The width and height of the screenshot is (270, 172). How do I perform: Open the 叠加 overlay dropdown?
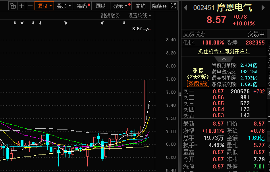tap(64, 6)
